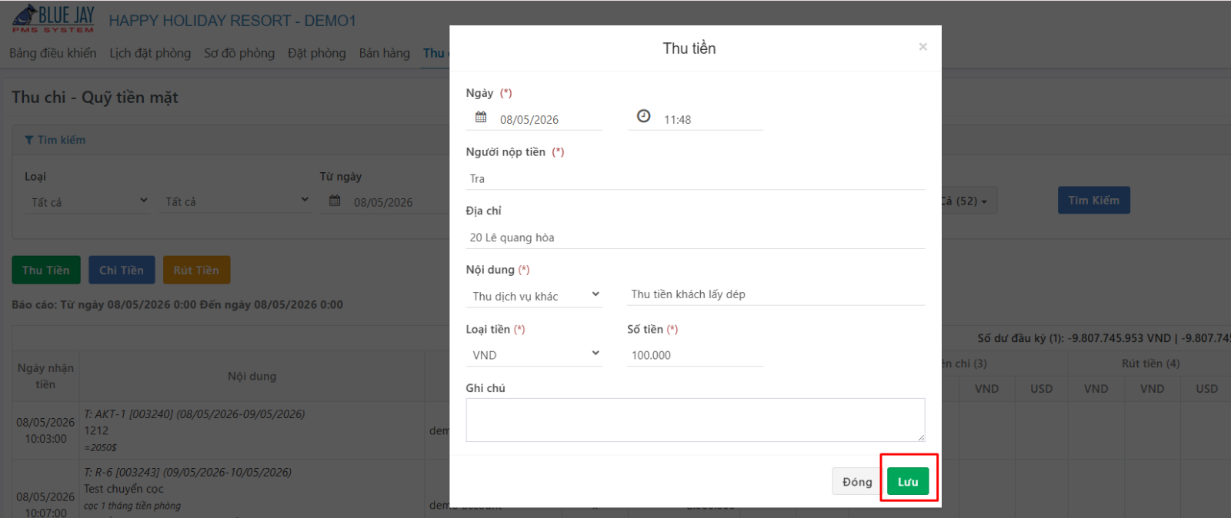The image size is (1231, 518).
Task: Open Sơ đồ phòng menu
Action: [x=239, y=53]
